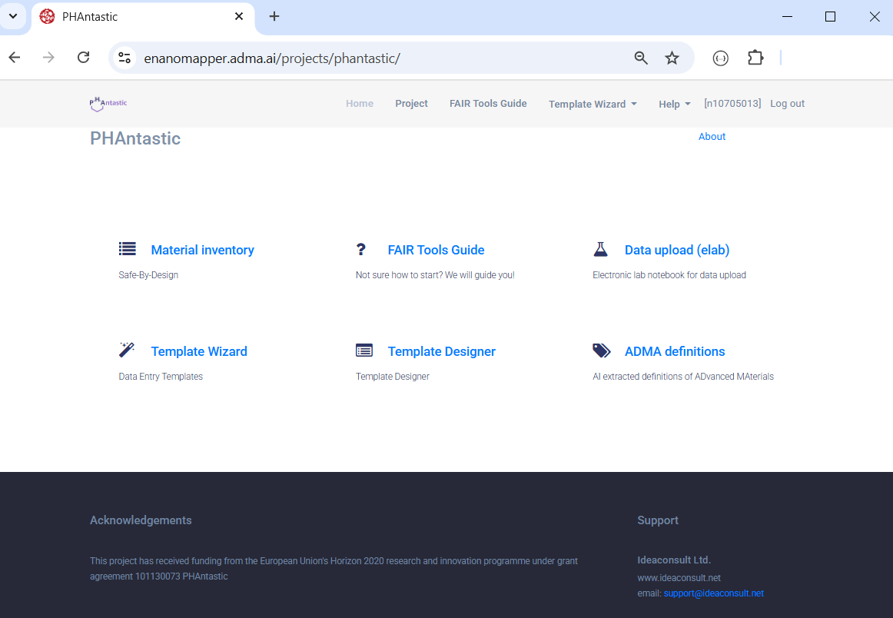Click the Material inventory list icon
Image resolution: width=893 pixels, height=618 pixels.
click(x=128, y=249)
